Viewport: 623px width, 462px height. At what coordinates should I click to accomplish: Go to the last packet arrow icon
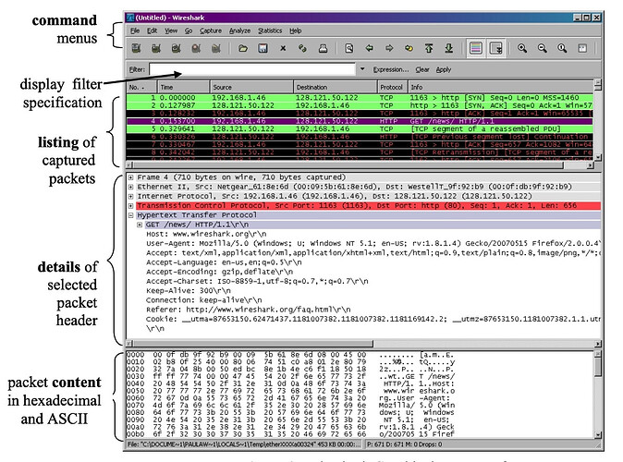point(449,48)
